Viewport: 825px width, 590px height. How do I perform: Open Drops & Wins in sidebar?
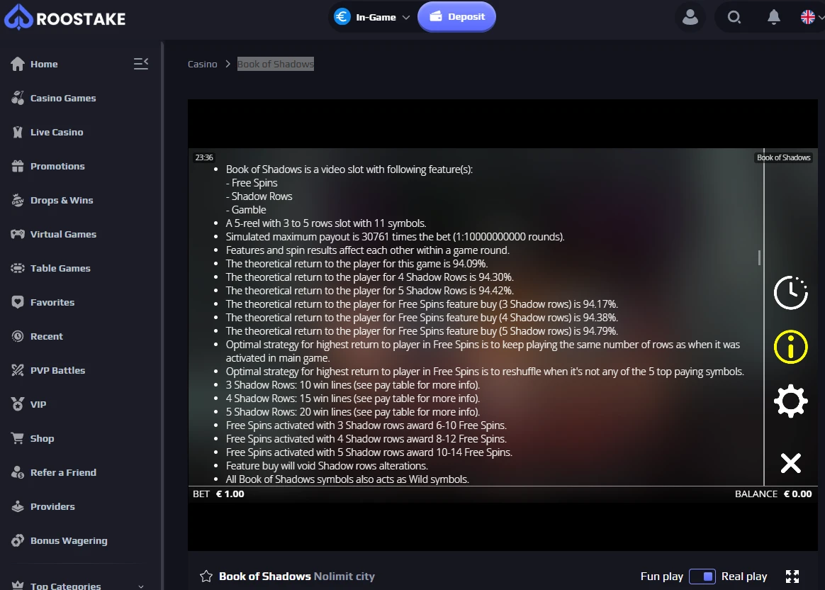(62, 201)
